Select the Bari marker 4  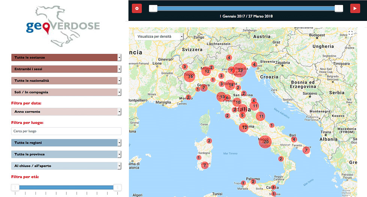point(294,140)
